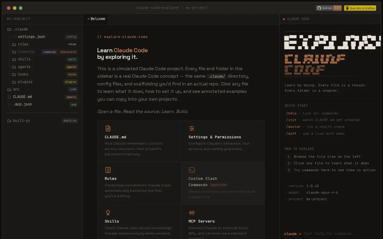The width and height of the screenshot is (383, 239).
Task: Open .mcp.json from the sidebar
Action: pyautogui.click(x=42, y=104)
